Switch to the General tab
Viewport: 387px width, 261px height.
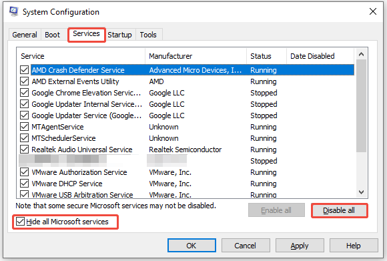25,35
